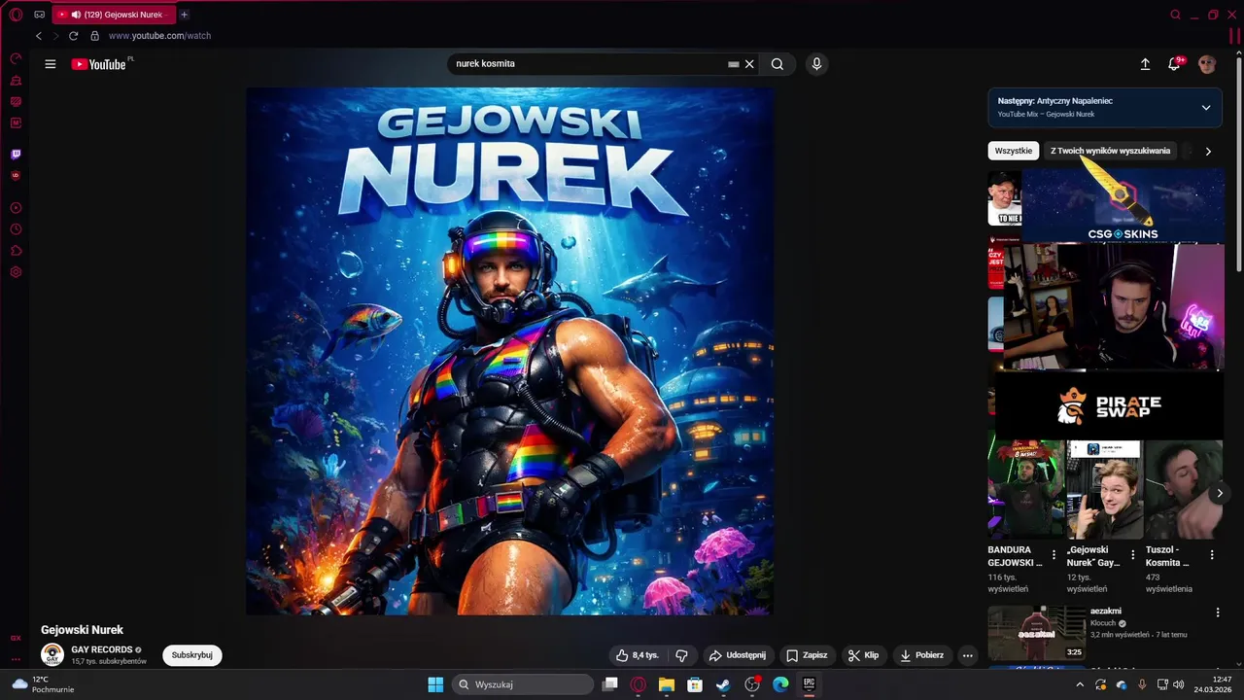Clear the search query with X

tap(749, 64)
